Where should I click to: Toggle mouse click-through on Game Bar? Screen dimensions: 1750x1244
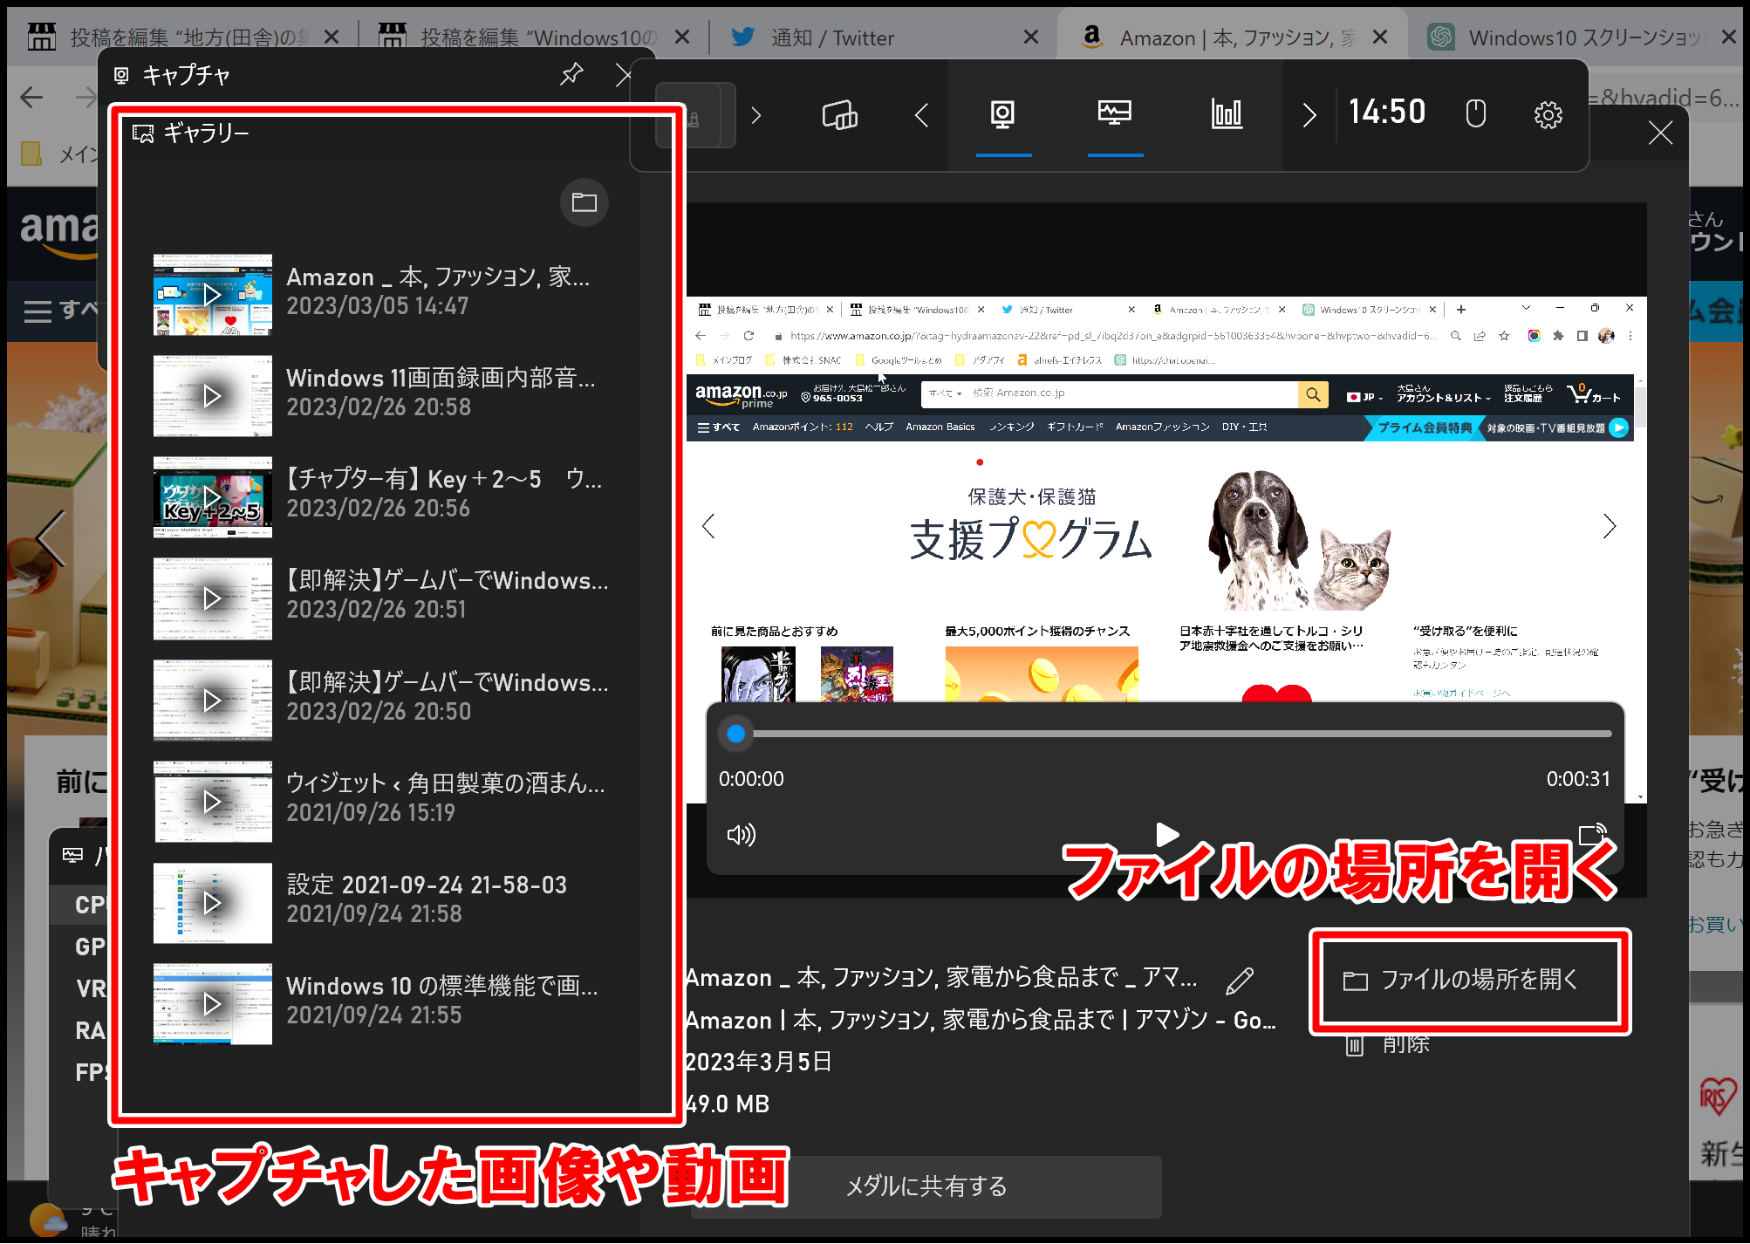pyautogui.click(x=1475, y=114)
